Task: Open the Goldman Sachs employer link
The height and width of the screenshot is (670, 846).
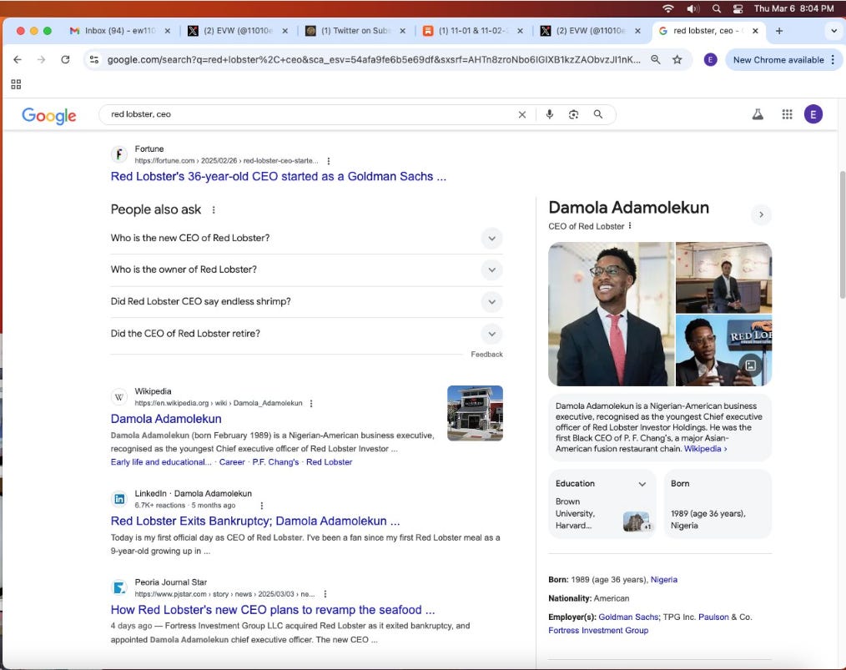Action: pyautogui.click(x=628, y=617)
